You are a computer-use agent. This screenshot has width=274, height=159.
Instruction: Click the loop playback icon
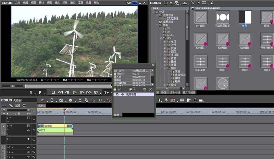tap(96, 93)
